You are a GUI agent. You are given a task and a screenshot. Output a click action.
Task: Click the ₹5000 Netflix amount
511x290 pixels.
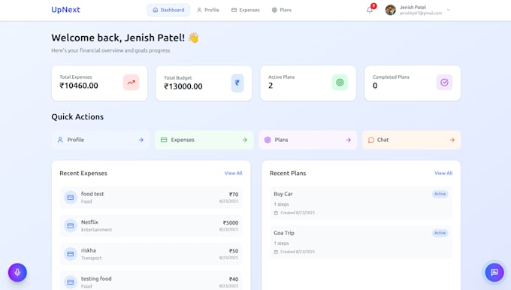231,222
